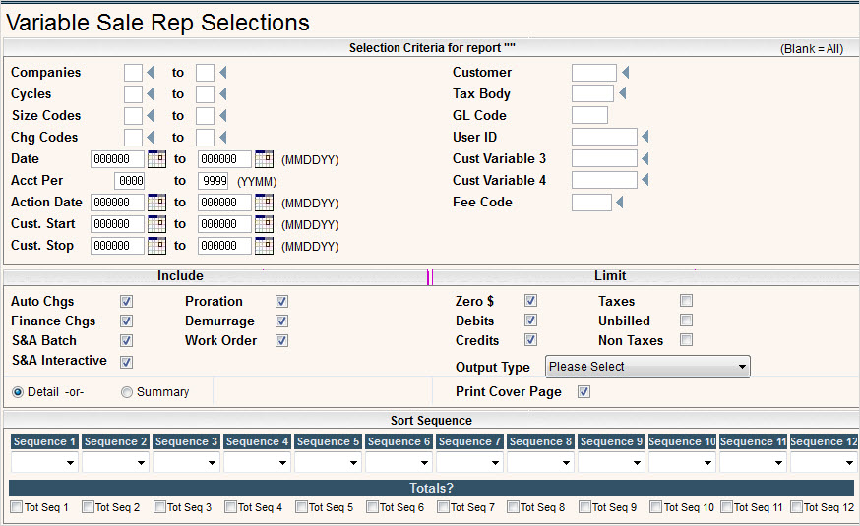Image resolution: width=860 pixels, height=526 pixels.
Task: Toggle the S&A Batch checkbox
Action: 126,341
